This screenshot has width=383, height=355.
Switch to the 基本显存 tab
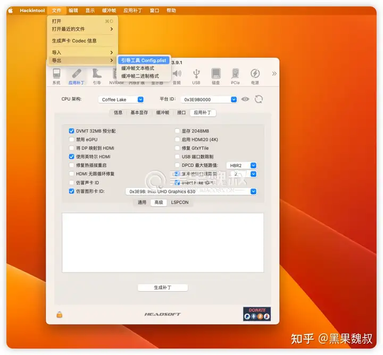pos(139,113)
